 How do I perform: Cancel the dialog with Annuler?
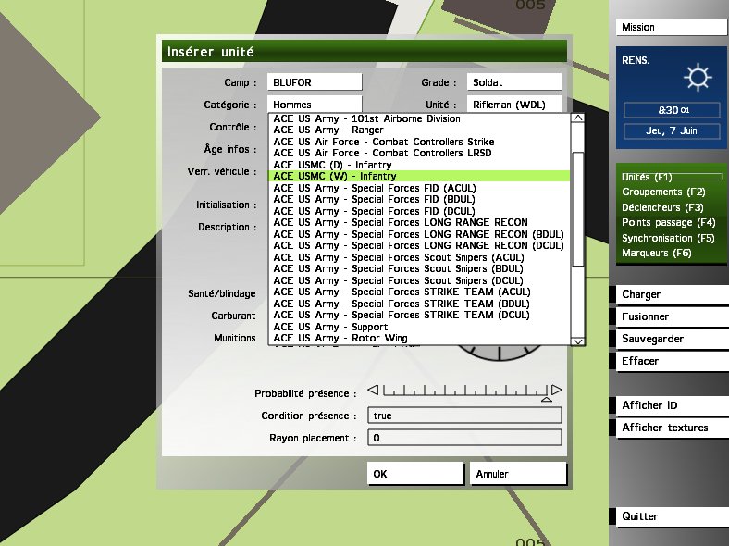tap(518, 474)
